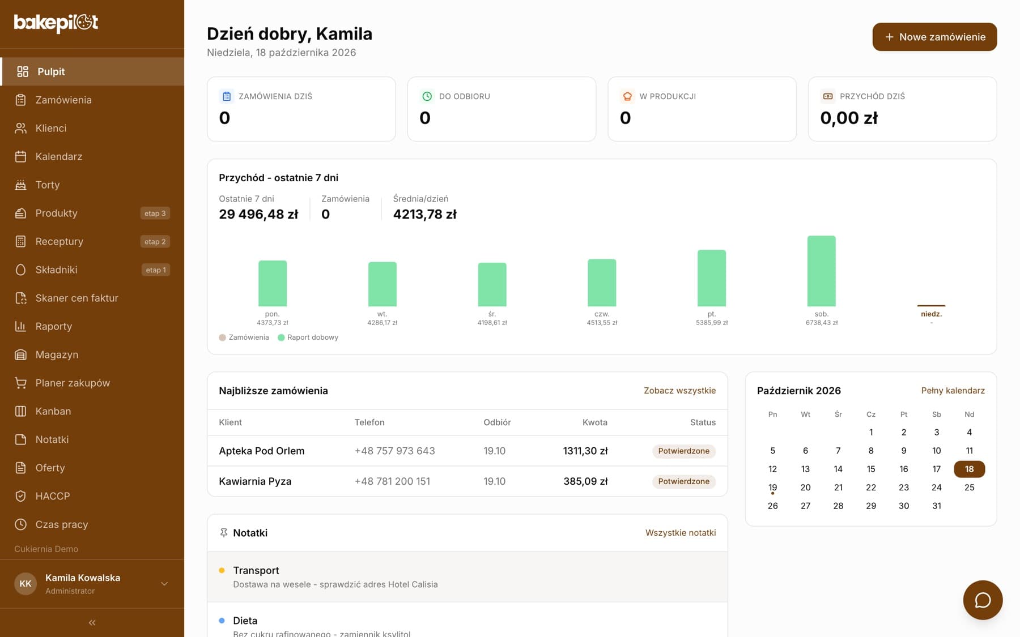Open the Apteka Pod Orlem order row

tap(467, 451)
